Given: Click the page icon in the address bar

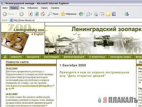Looking at the screenshot, I should (x=11, y=20).
